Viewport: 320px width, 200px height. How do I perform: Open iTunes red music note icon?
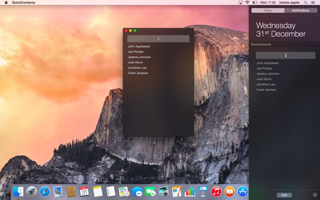click(216, 192)
